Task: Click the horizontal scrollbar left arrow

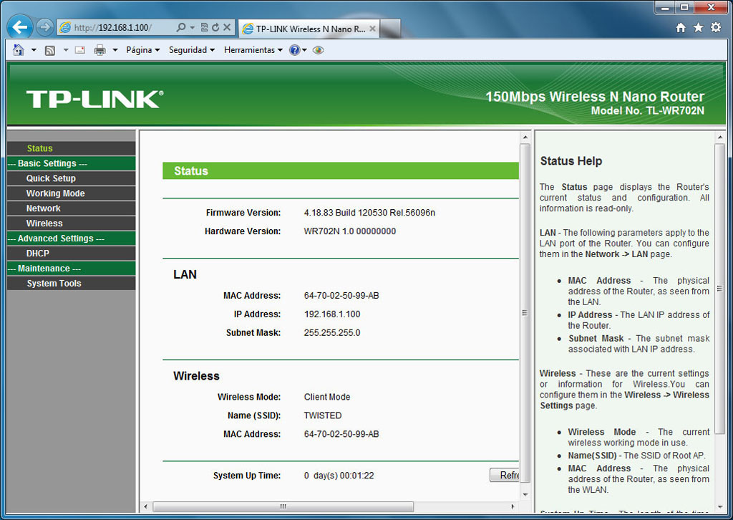Action: tap(146, 506)
